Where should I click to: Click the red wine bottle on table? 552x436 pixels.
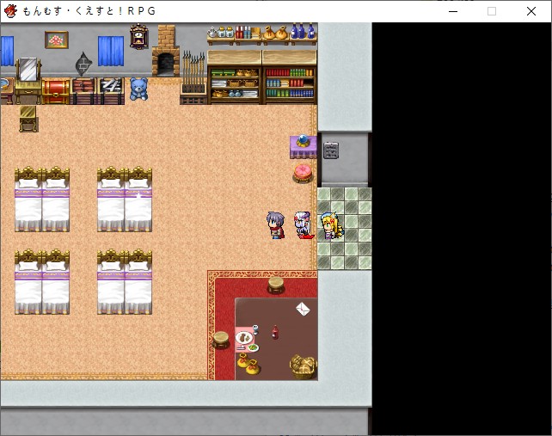(275, 332)
